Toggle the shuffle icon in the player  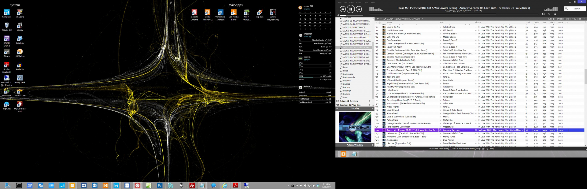click(x=549, y=14)
